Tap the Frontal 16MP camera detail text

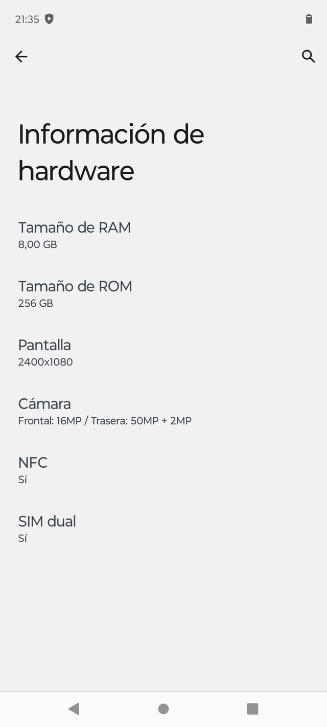tap(105, 421)
